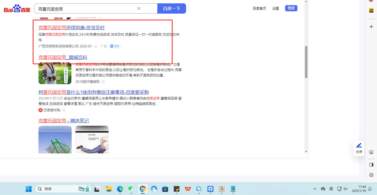The height and width of the screenshot is (195, 377).
Task: Expand dropdown arrow next to 3618医疗器械网
Action: (103, 82)
